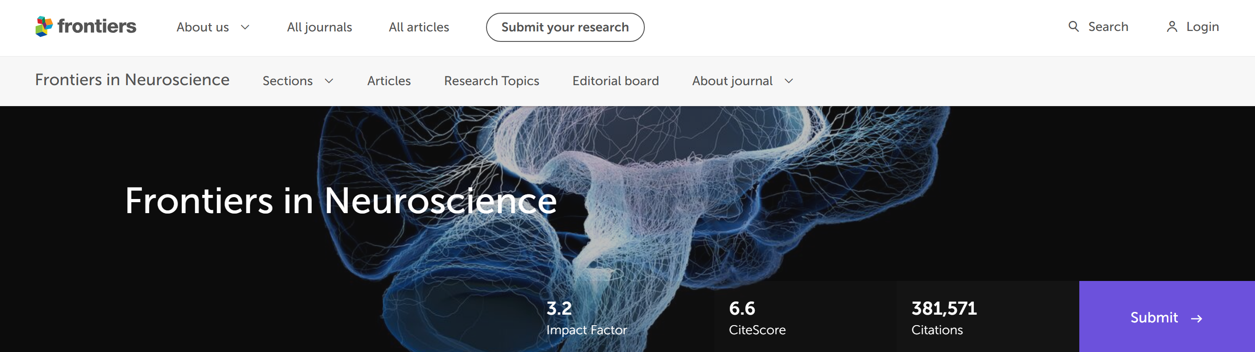
Task: Click the user profile login icon
Action: (1171, 27)
